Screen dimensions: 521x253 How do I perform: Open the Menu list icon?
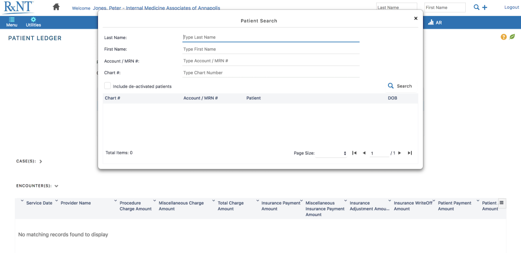click(11, 22)
